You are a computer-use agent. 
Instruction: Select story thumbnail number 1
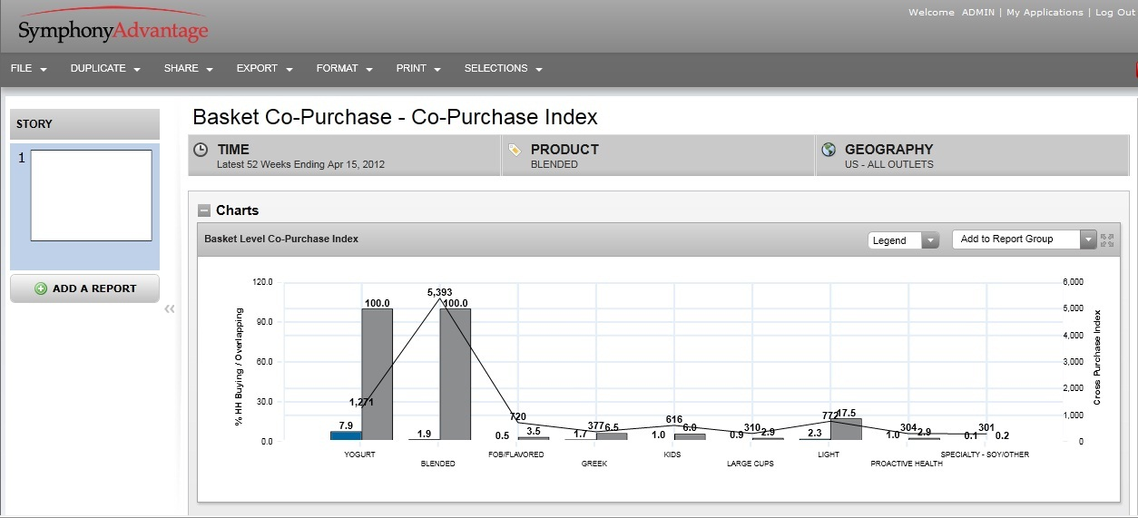(x=91, y=195)
